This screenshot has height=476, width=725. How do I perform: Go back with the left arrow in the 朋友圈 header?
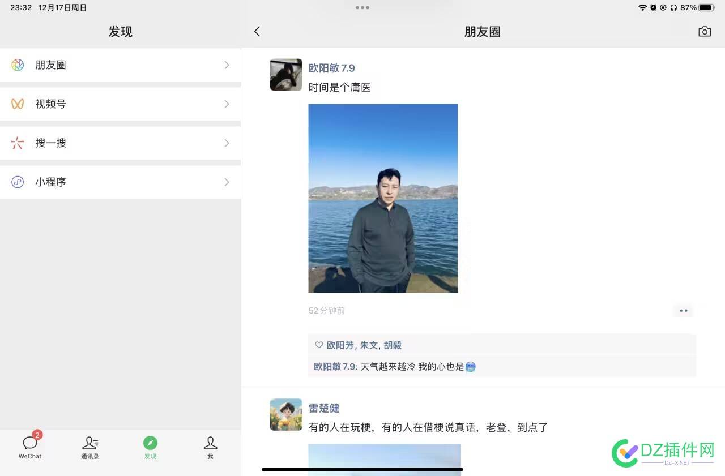pos(257,32)
